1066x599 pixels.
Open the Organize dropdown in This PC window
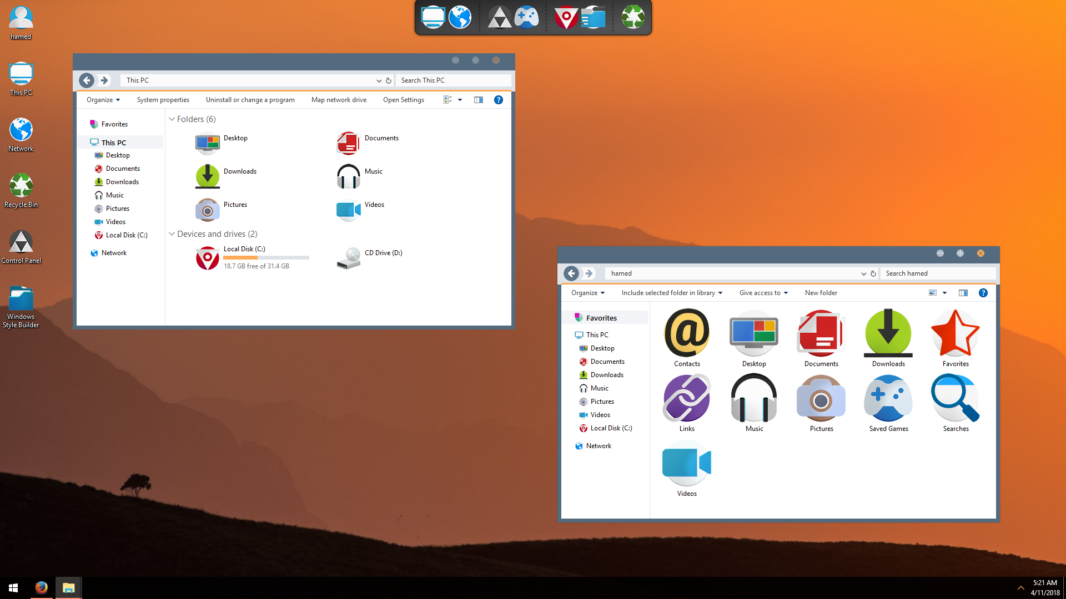(x=103, y=100)
